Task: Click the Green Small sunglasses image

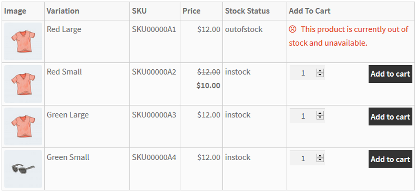Action: click(23, 169)
